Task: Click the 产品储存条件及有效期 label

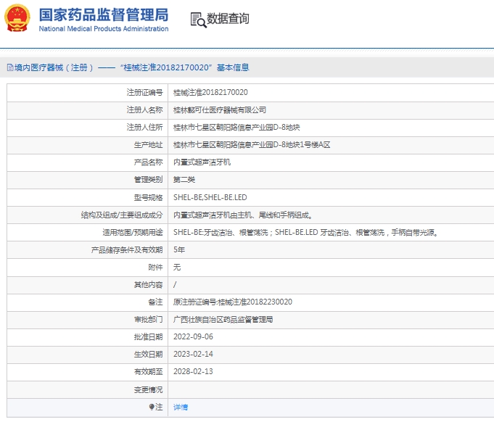Action: coord(127,249)
